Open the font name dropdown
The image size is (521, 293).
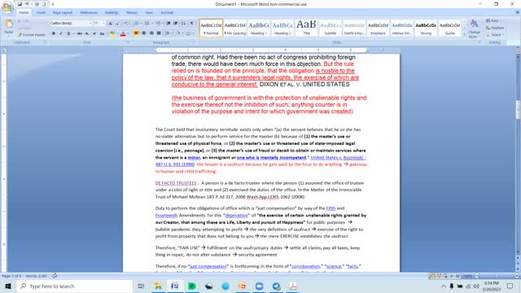[x=90, y=24]
